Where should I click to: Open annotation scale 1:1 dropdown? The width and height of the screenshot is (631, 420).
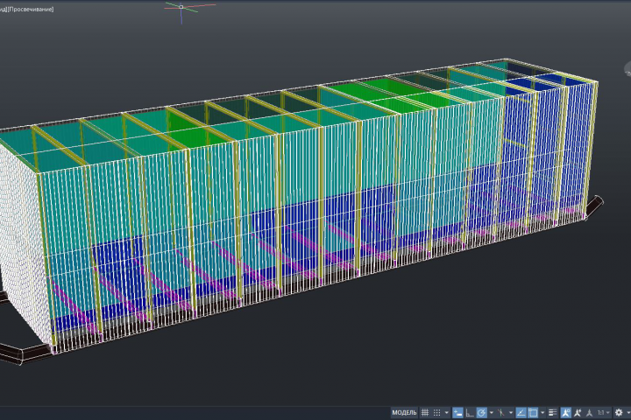[x=604, y=413]
